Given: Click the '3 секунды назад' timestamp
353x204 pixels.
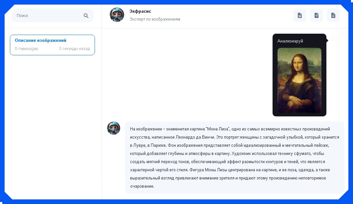Looking at the screenshot, I should [75, 49].
